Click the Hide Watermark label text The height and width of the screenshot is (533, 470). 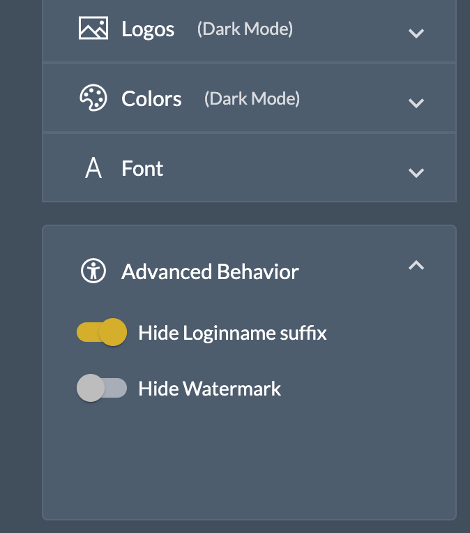click(x=209, y=389)
